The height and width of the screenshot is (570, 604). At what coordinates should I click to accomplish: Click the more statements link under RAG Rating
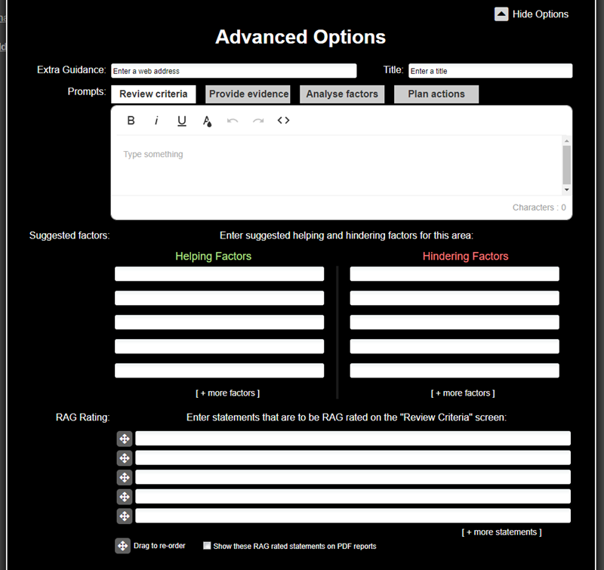click(501, 531)
